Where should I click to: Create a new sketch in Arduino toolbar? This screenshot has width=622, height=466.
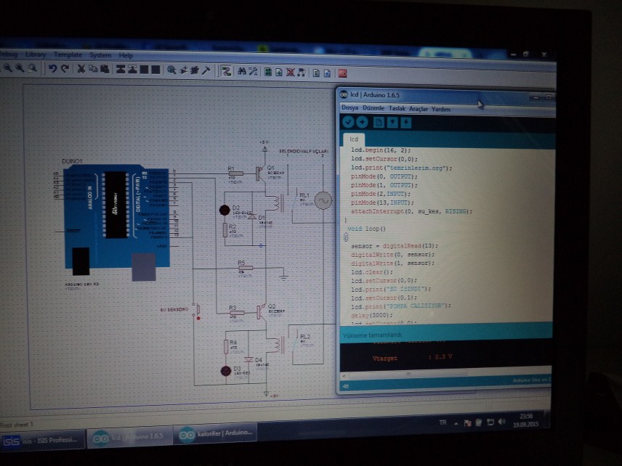click(379, 123)
